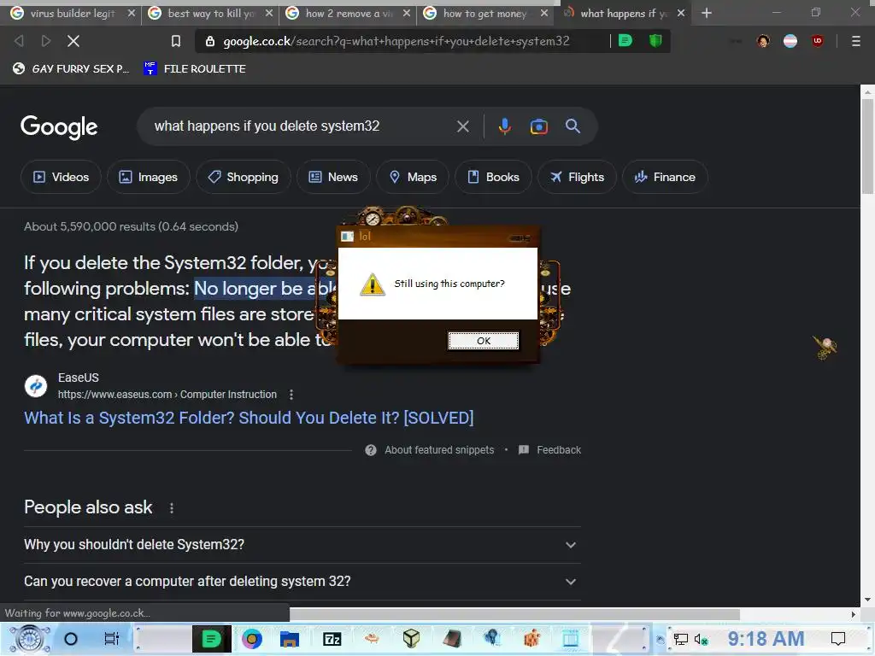Go back to previous page

(19, 41)
